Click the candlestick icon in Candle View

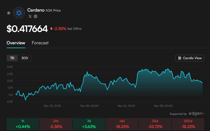(x=179, y=58)
